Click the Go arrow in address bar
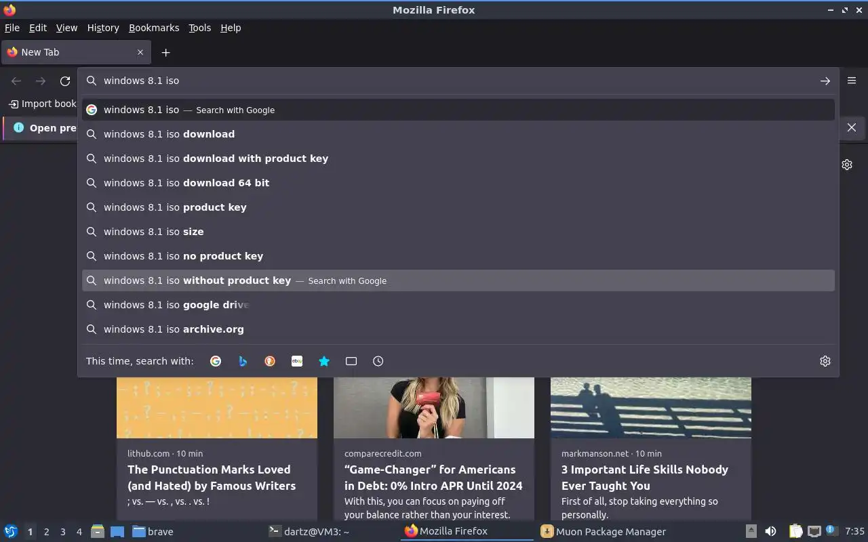This screenshot has height=542, width=868. point(825,81)
